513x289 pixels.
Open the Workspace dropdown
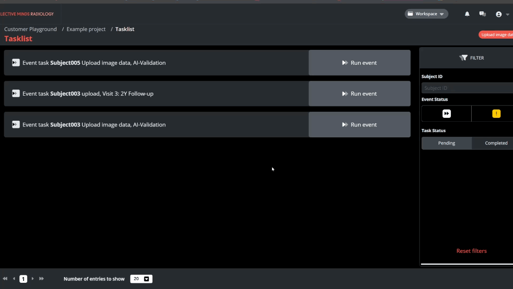426,14
